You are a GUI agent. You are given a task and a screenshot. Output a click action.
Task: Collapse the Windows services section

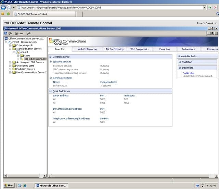pos(51,61)
